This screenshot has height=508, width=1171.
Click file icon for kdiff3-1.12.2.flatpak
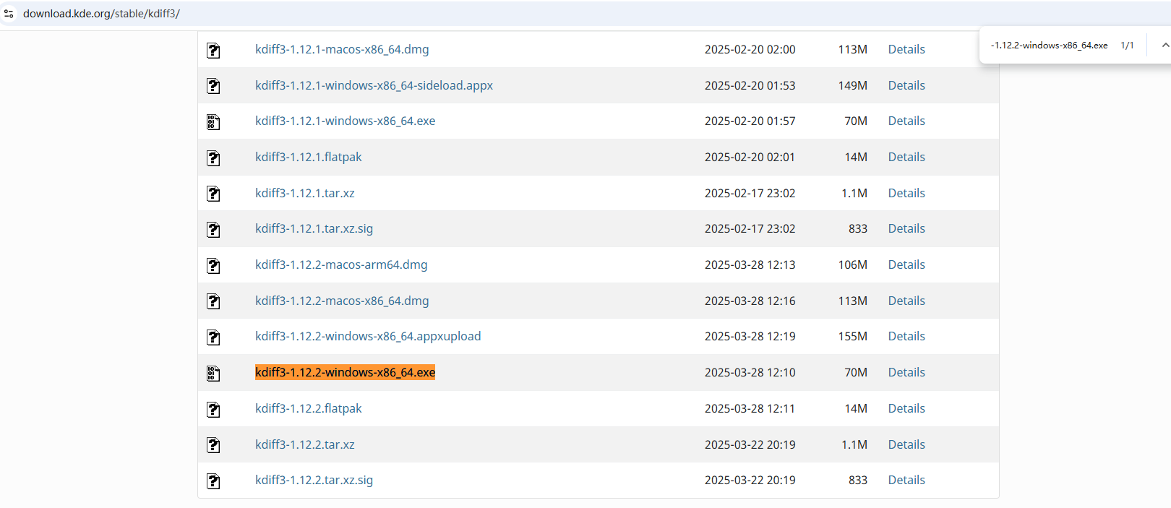click(213, 410)
